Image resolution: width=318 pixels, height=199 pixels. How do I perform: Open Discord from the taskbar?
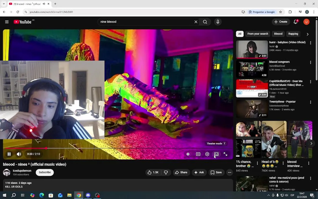coord(88,195)
